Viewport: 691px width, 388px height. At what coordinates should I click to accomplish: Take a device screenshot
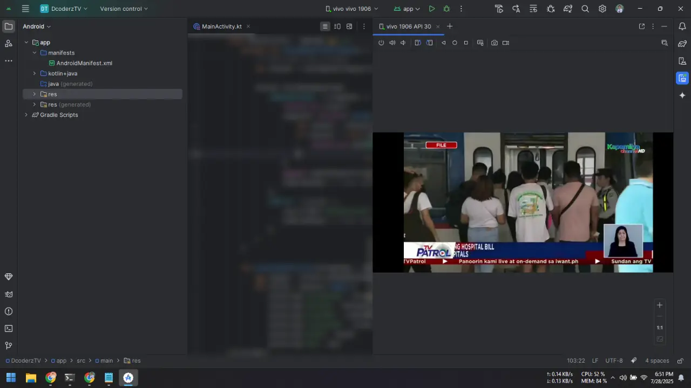[x=494, y=43]
